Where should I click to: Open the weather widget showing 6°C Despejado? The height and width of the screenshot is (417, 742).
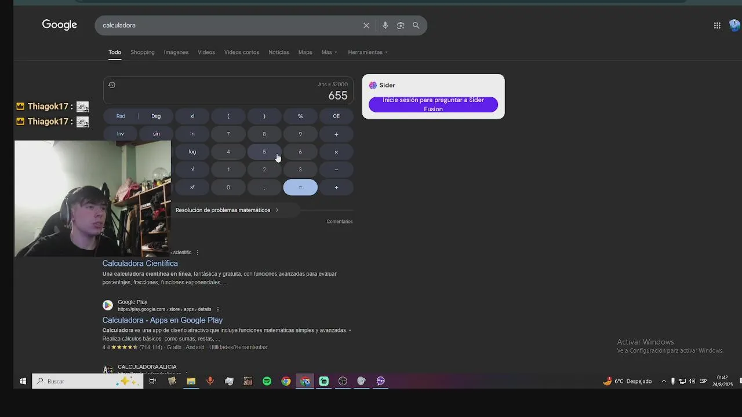point(627,381)
